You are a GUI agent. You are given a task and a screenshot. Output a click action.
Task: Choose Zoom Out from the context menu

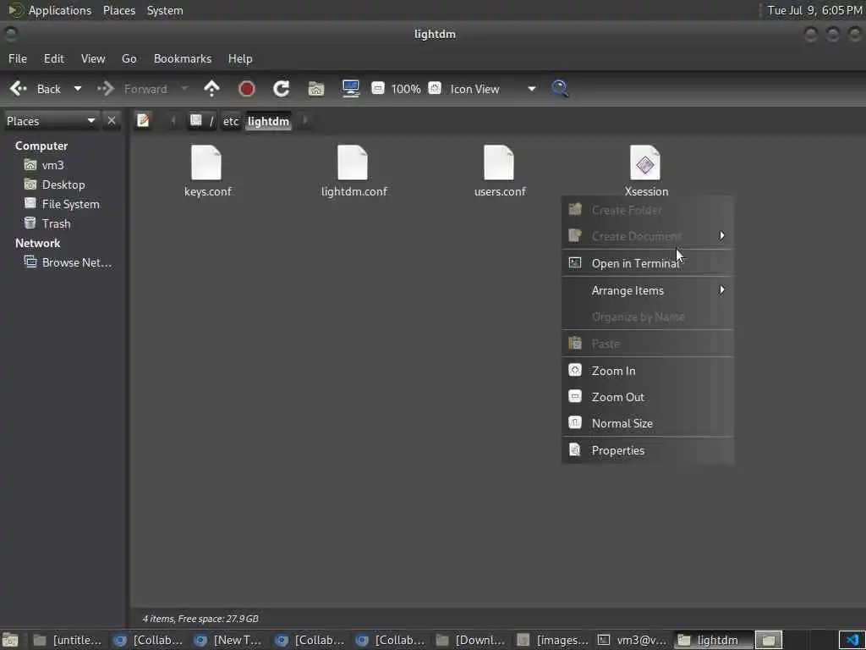point(648,397)
